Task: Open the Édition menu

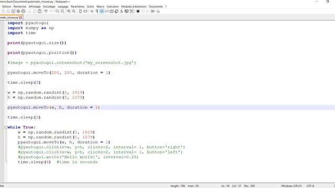Action: 7,7
